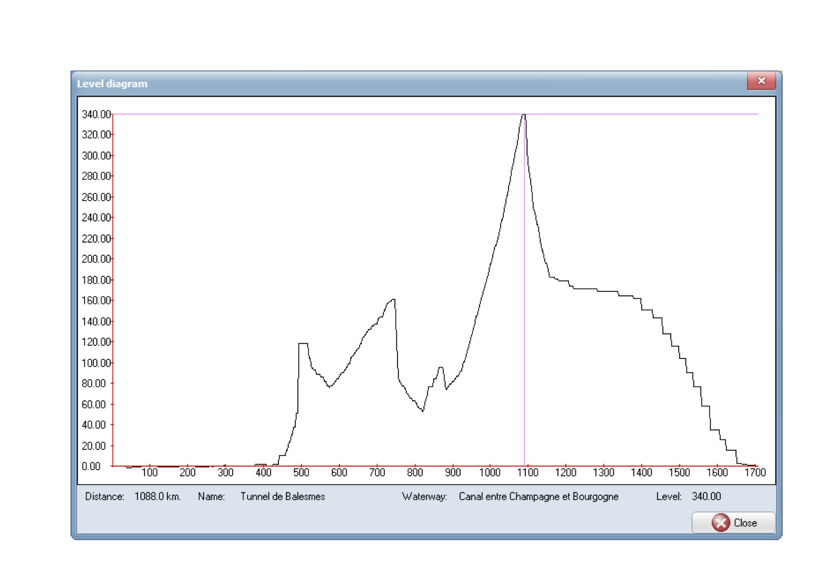829x586 pixels.
Task: Click the Canal entre Champagne et Bourgogne text
Action: click(x=538, y=497)
